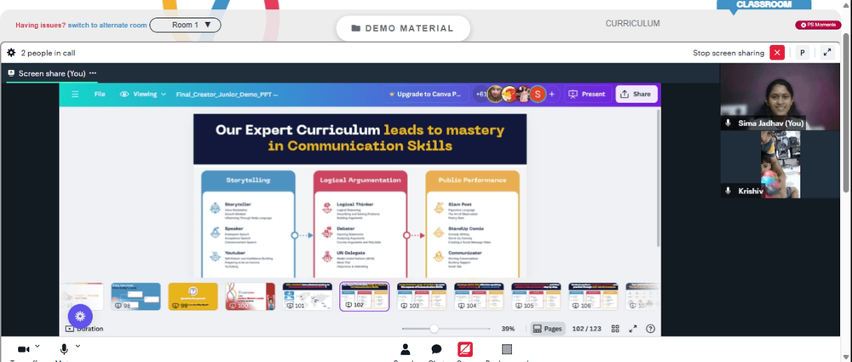Click the Canva slide vertical scrollbar
Image resolution: width=852 pixels, height=362 pixels.
coord(659,178)
